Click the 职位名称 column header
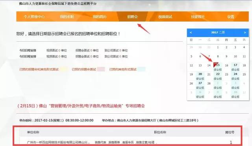The width and height of the screenshot is (252, 146). [160, 132]
